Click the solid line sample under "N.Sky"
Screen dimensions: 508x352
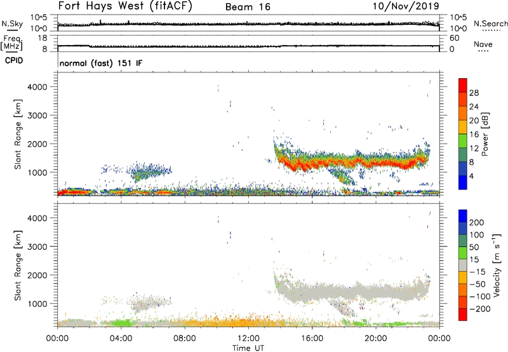(x=12, y=30)
